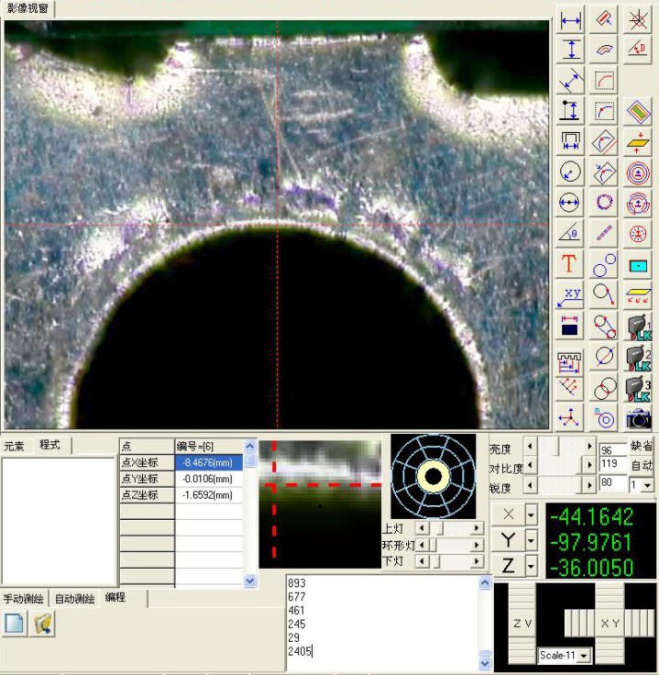Screen dimensions: 659x675
Task: Click the 缺省 default button
Action: click(x=643, y=447)
